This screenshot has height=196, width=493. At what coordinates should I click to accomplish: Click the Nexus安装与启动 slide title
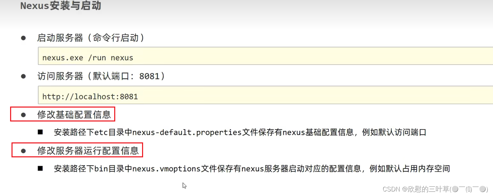coord(61,6)
